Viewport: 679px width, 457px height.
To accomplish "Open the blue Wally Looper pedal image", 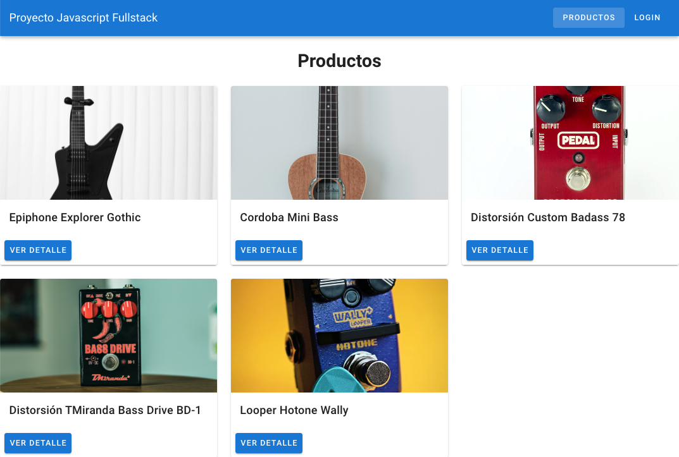I will tap(339, 336).
